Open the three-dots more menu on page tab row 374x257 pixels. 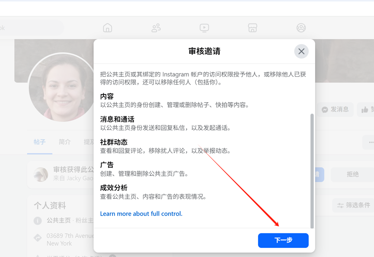(x=371, y=142)
